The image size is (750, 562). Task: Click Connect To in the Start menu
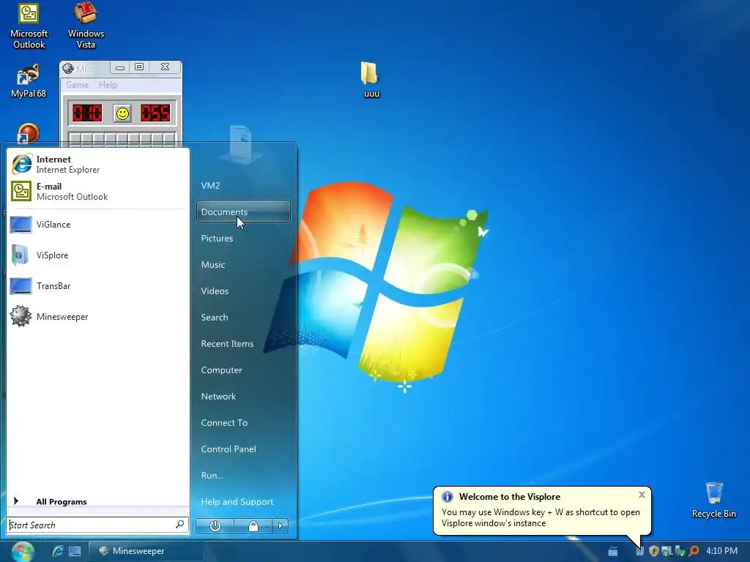click(x=243, y=422)
